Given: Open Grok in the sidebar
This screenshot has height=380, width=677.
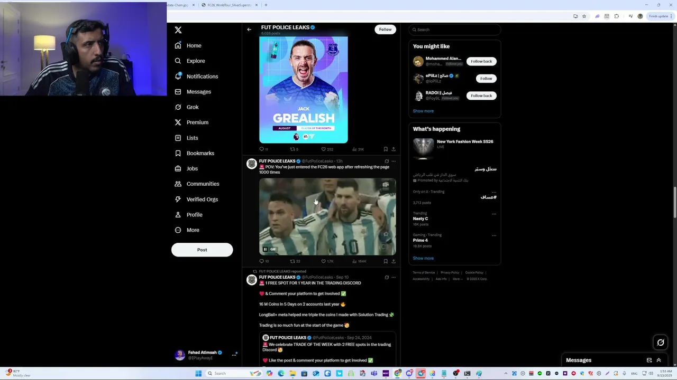Looking at the screenshot, I should (x=187, y=107).
